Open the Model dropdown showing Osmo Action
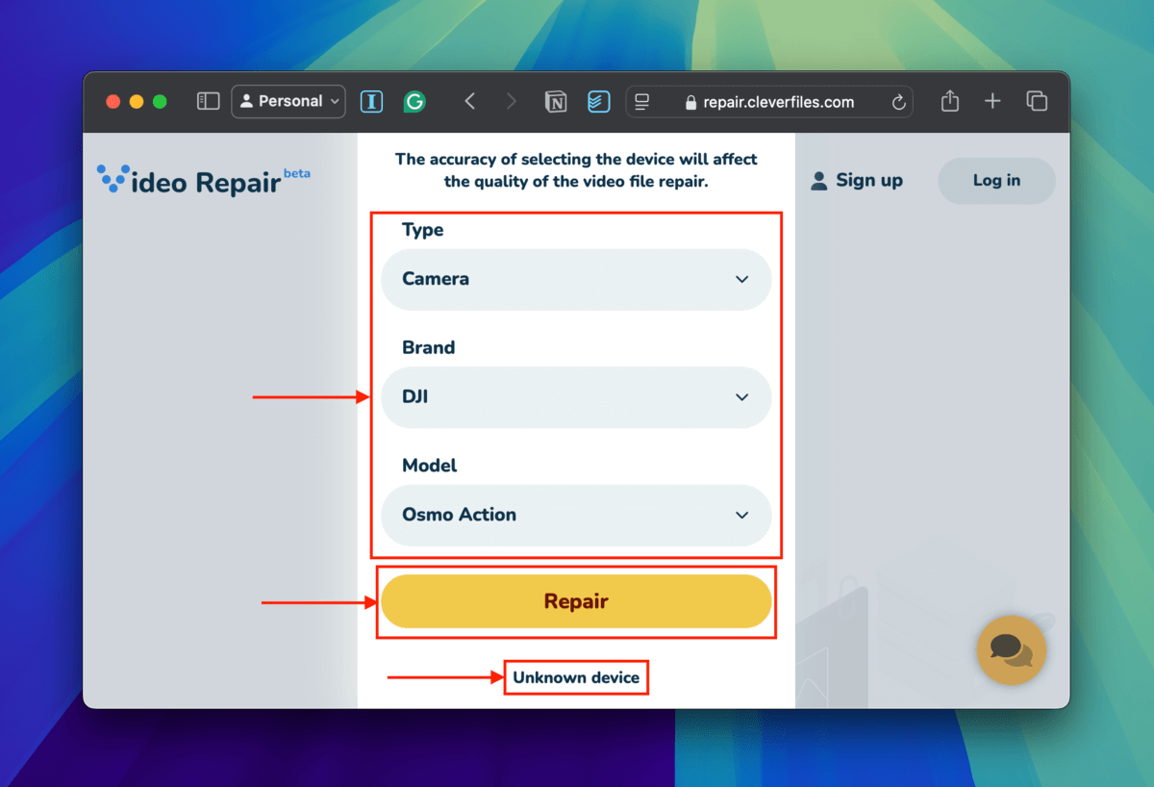The height and width of the screenshot is (787, 1154). (x=576, y=515)
